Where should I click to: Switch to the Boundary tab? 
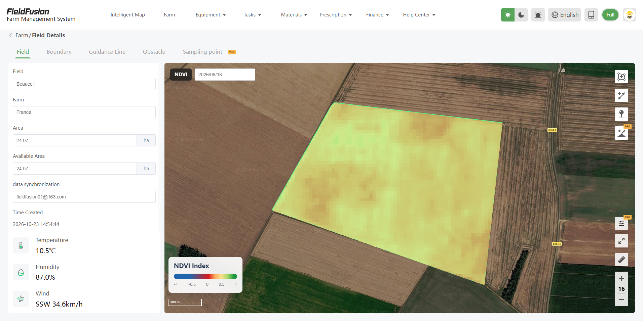pyautogui.click(x=59, y=52)
